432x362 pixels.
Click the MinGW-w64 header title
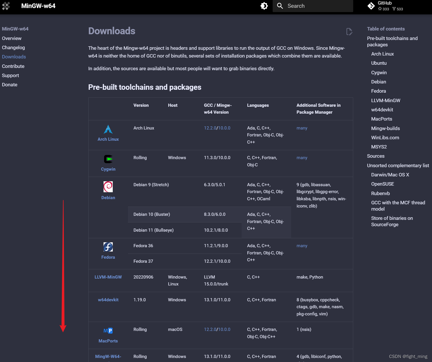click(x=38, y=6)
